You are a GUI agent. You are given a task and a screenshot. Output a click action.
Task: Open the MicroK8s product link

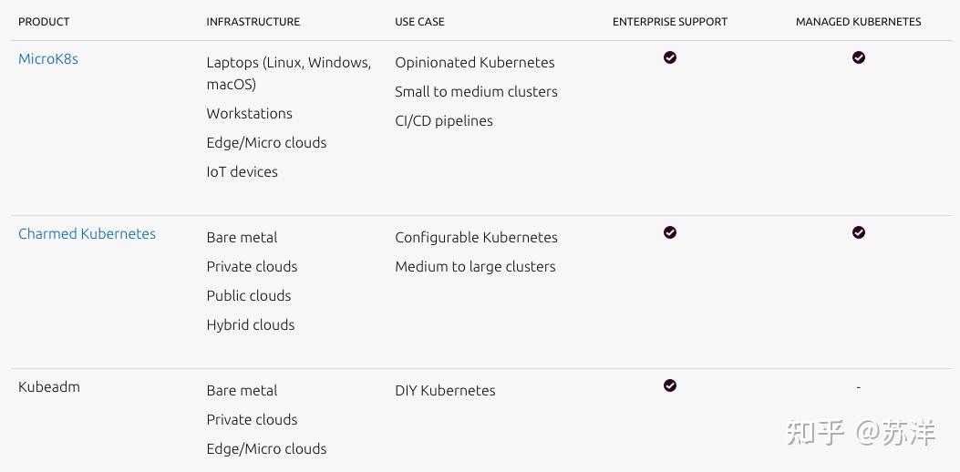[x=48, y=59]
